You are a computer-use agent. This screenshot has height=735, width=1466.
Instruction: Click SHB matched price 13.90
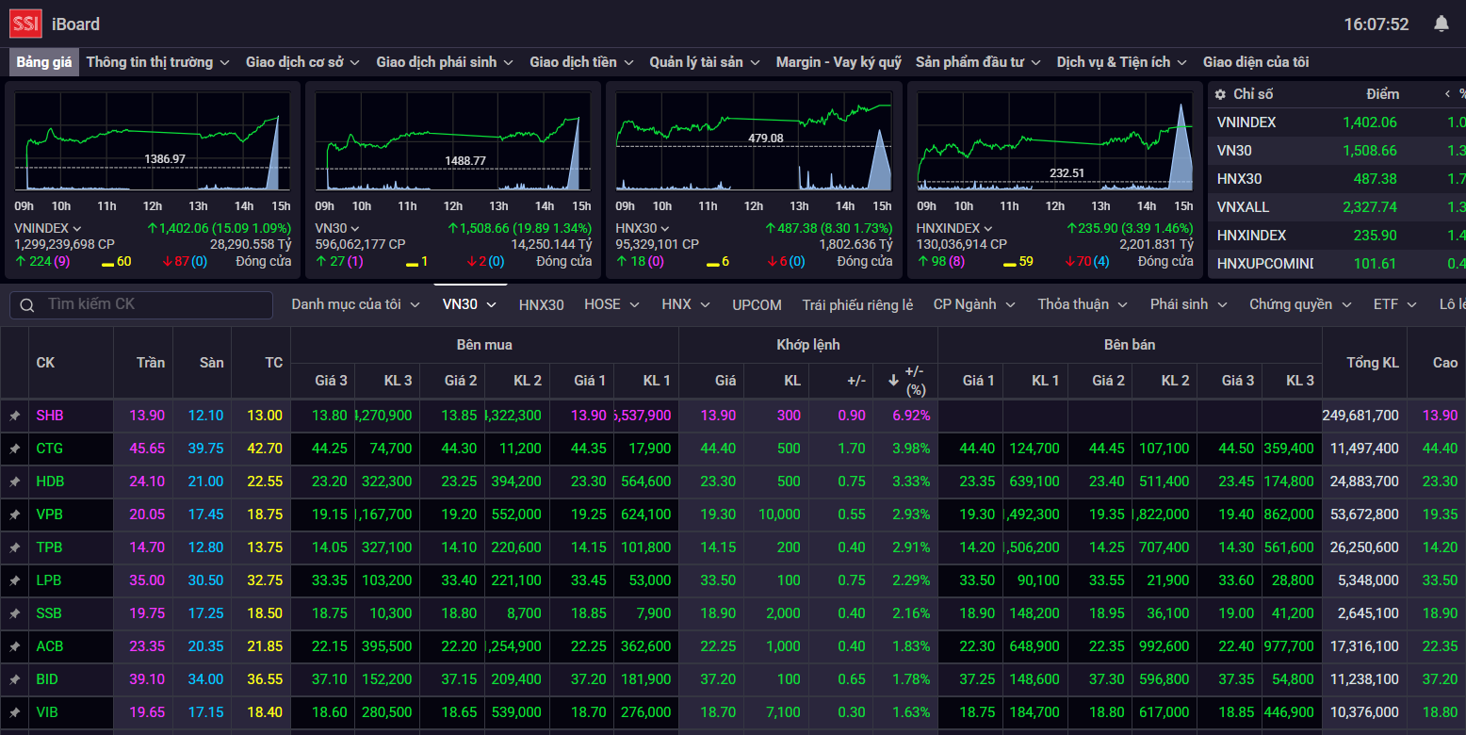pos(719,416)
